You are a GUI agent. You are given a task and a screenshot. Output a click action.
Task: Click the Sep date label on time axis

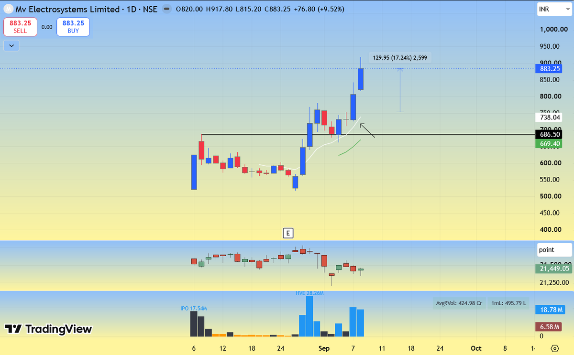click(324, 348)
